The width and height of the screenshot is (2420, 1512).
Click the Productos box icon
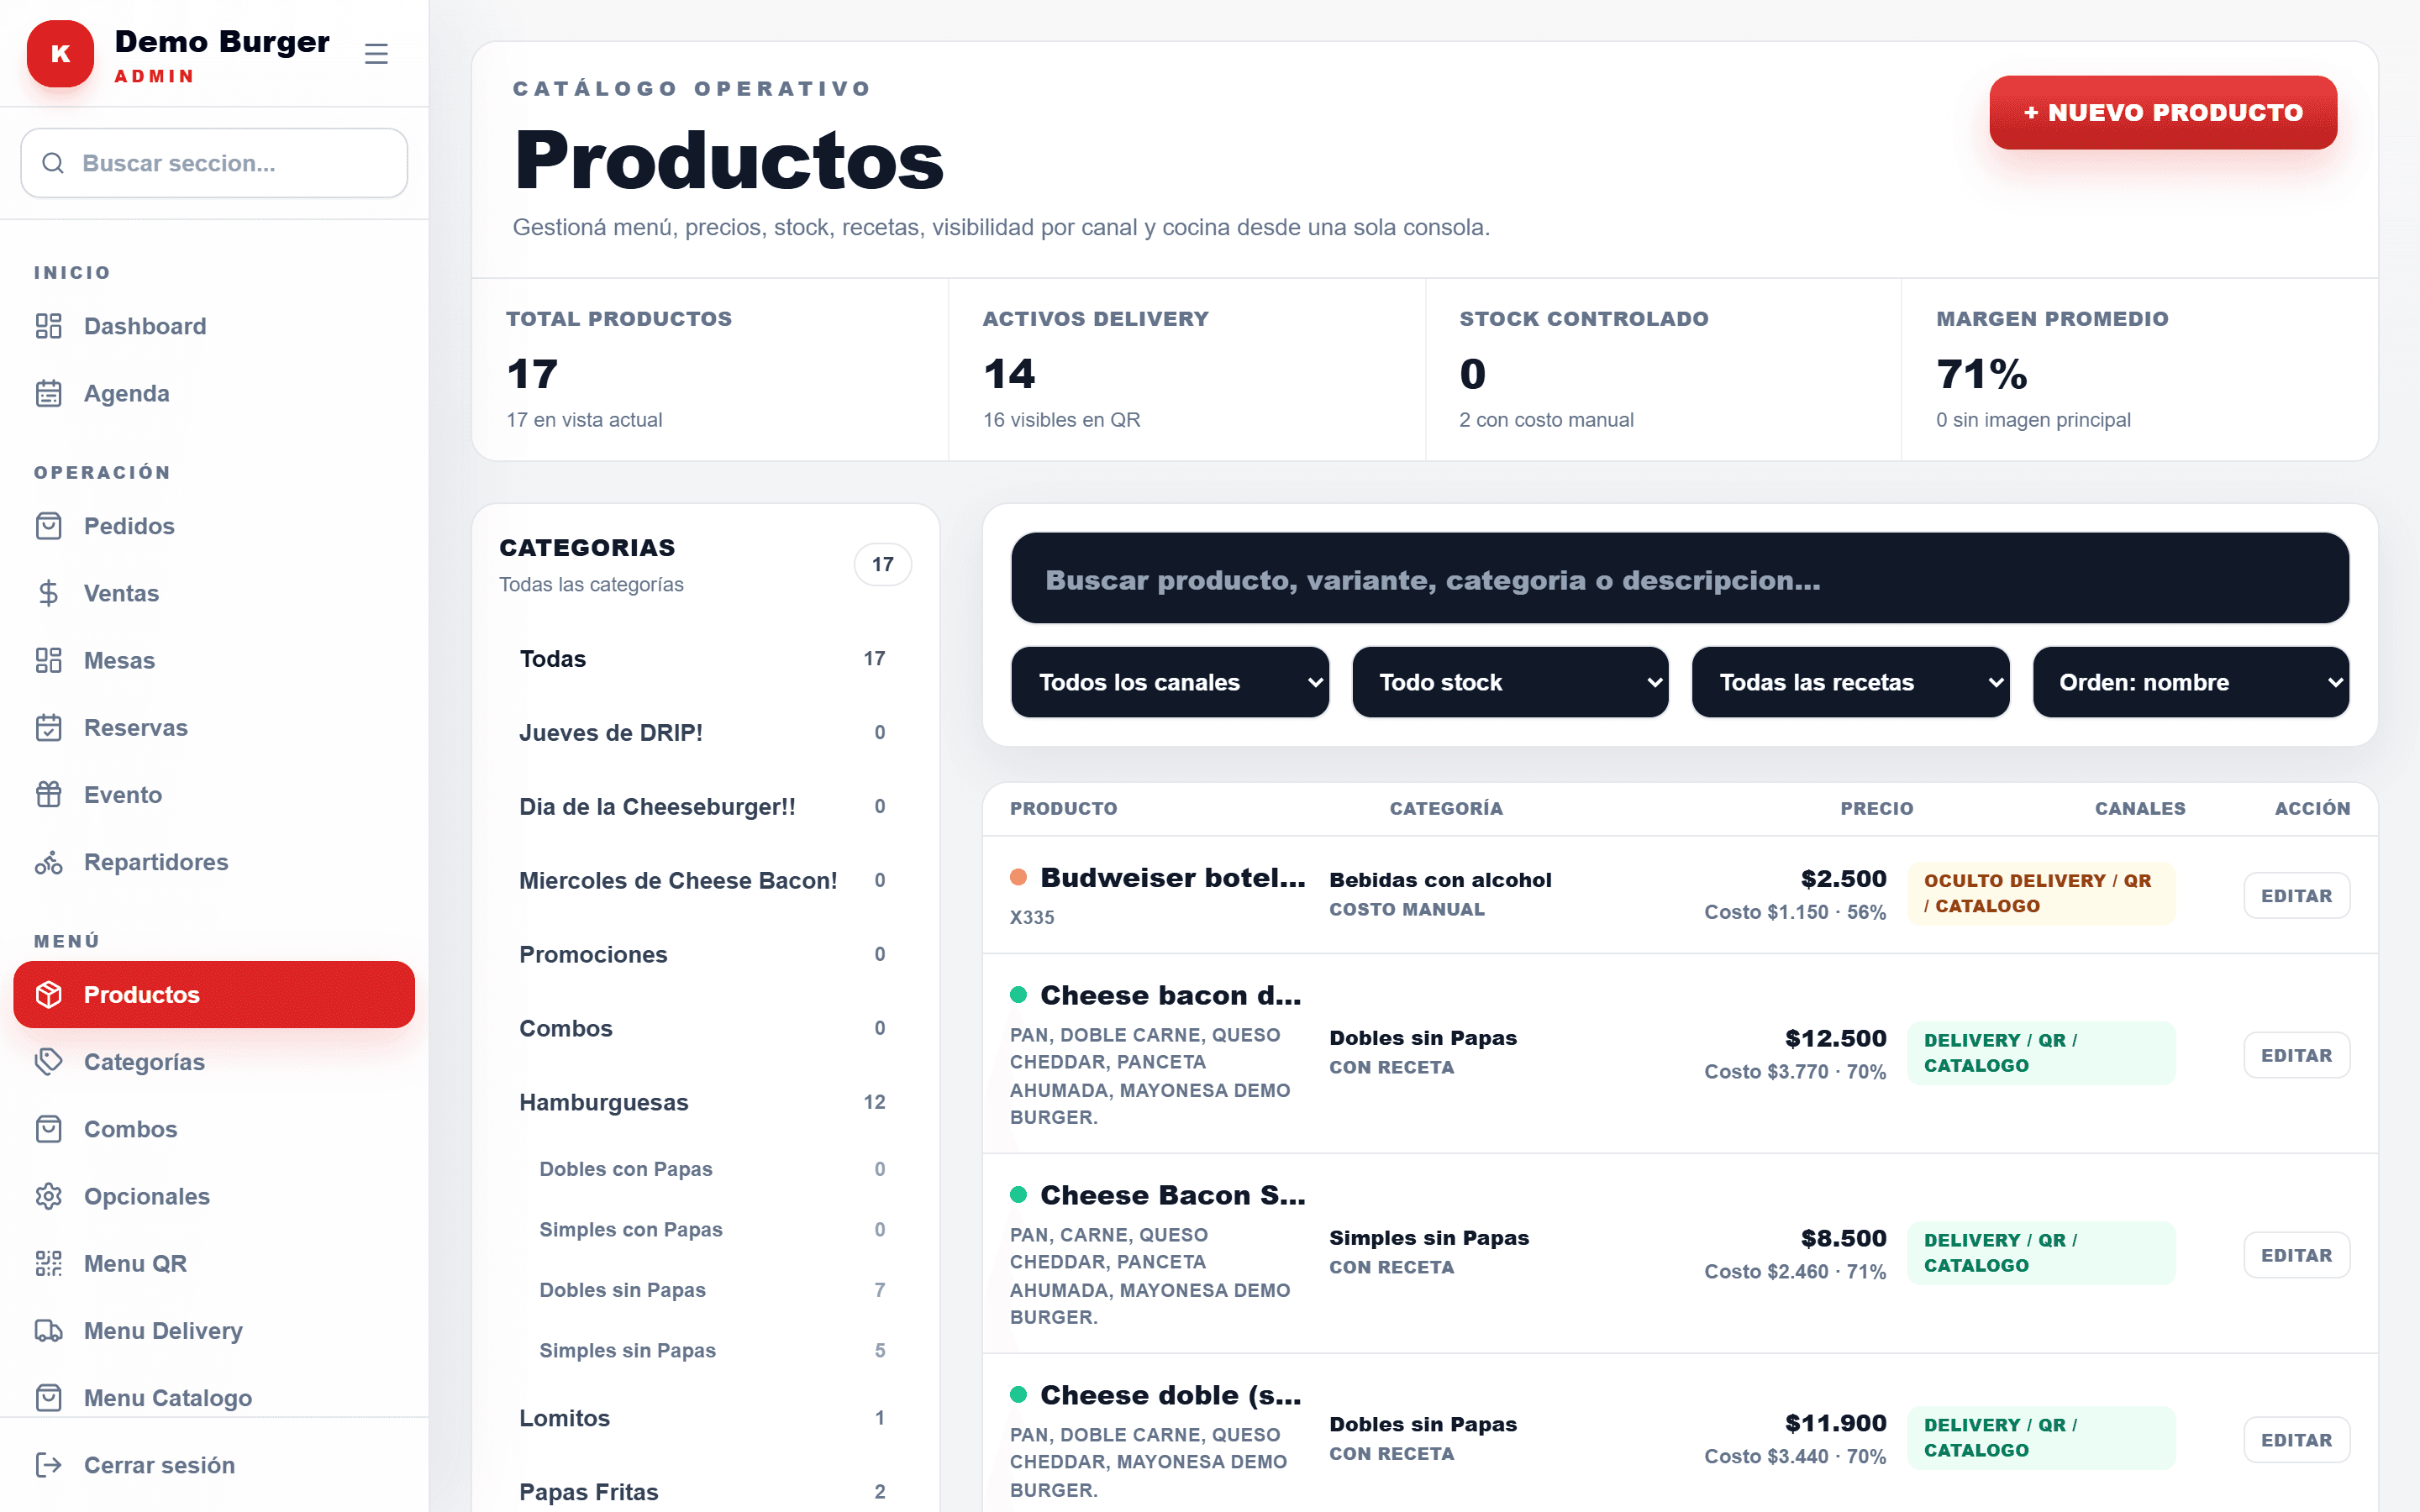pos(49,994)
